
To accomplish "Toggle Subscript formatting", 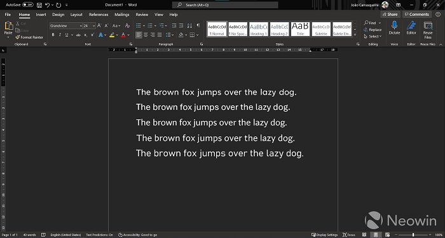I will click(x=86, y=35).
